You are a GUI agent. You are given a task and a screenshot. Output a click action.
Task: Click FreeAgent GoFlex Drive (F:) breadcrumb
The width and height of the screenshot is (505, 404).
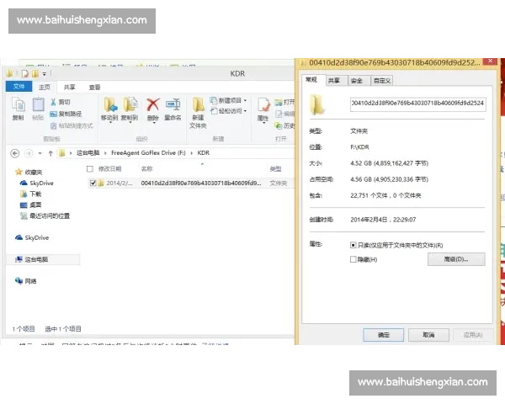pos(148,152)
